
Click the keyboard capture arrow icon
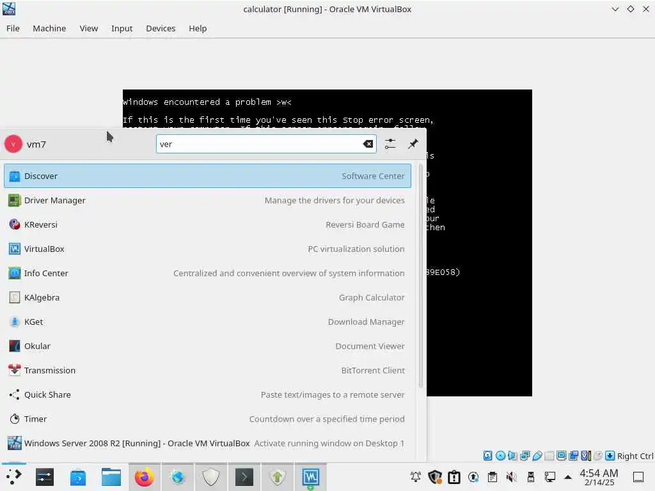pos(610,455)
